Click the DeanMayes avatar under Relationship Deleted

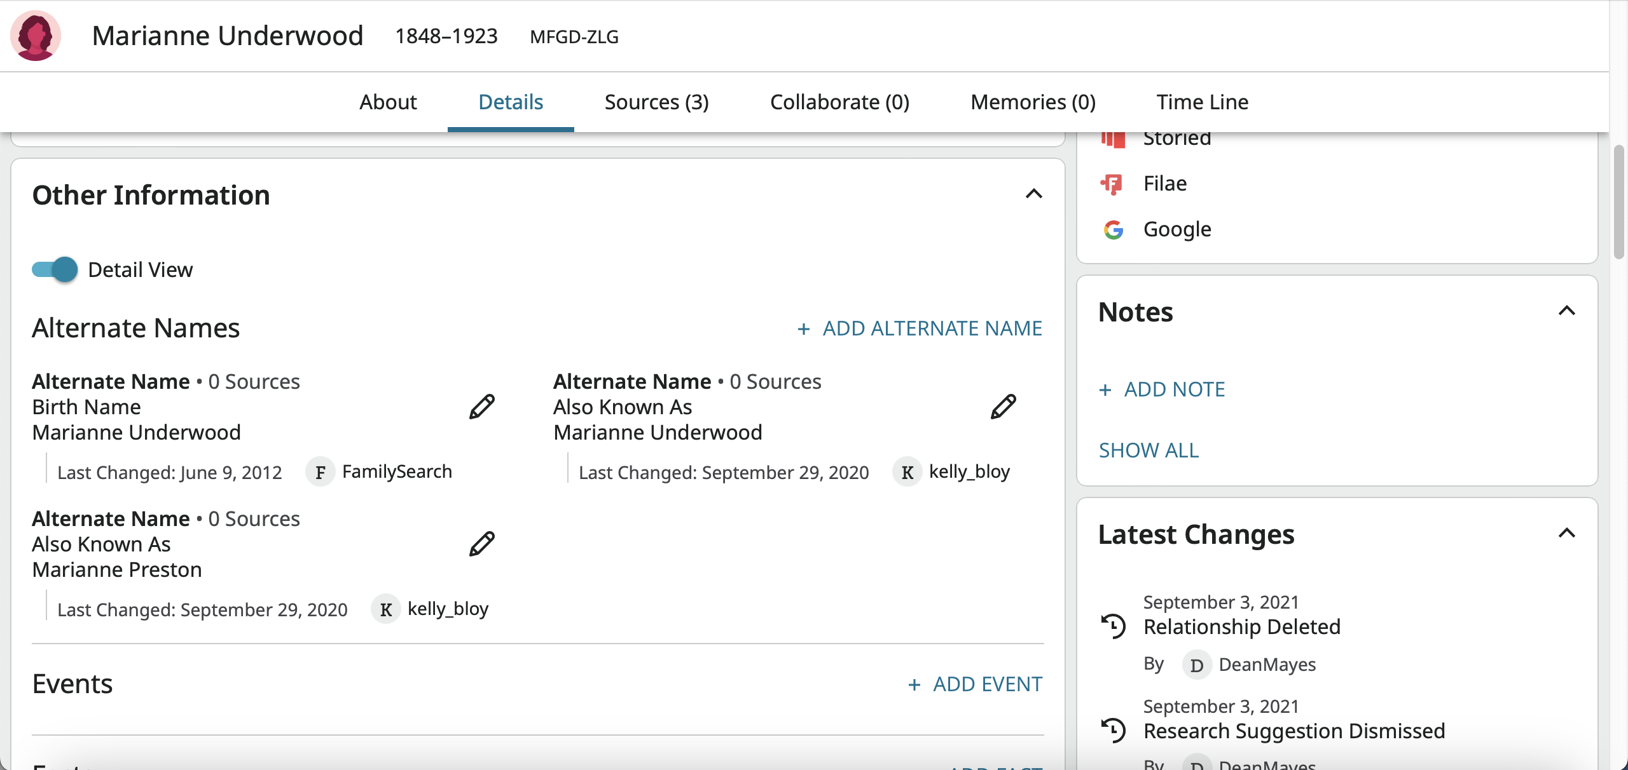pos(1197,665)
